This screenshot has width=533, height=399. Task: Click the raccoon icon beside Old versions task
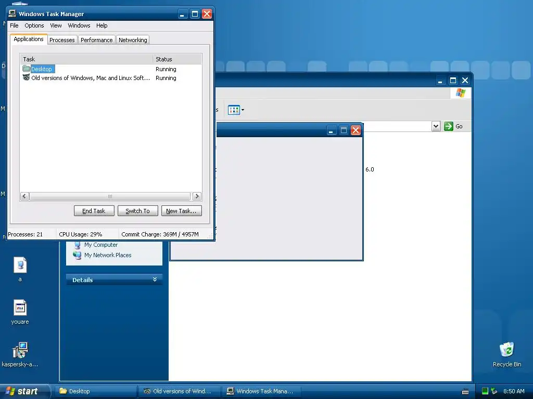[x=26, y=78]
